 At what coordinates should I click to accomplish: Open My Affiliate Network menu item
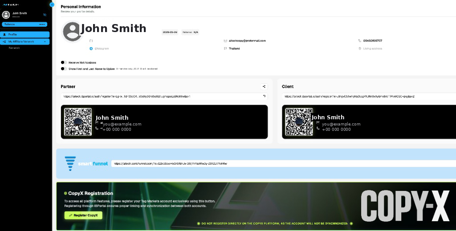point(25,42)
